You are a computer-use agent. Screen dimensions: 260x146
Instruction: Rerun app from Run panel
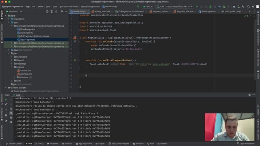(6, 100)
